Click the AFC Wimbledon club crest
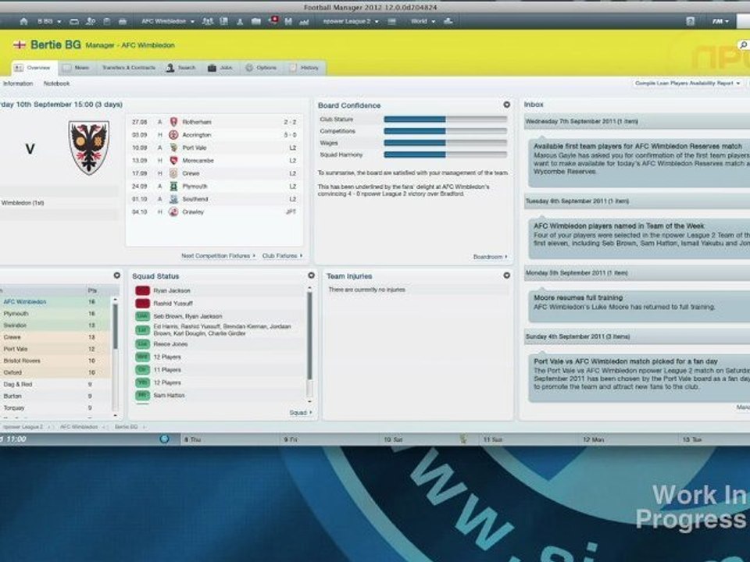750x562 pixels. pyautogui.click(x=89, y=148)
